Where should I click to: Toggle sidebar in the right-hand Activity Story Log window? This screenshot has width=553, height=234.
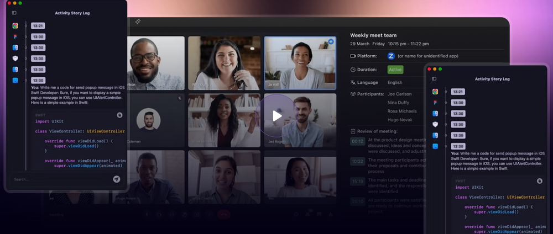point(434,79)
